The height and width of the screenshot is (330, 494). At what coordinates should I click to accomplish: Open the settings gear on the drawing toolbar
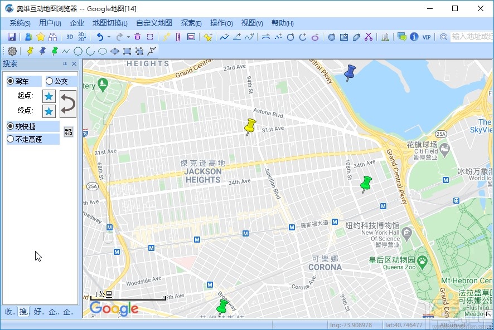pos(12,51)
